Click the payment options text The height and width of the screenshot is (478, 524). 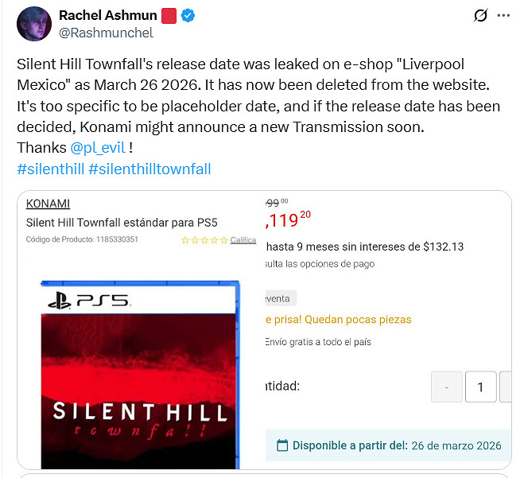pyautogui.click(x=320, y=263)
